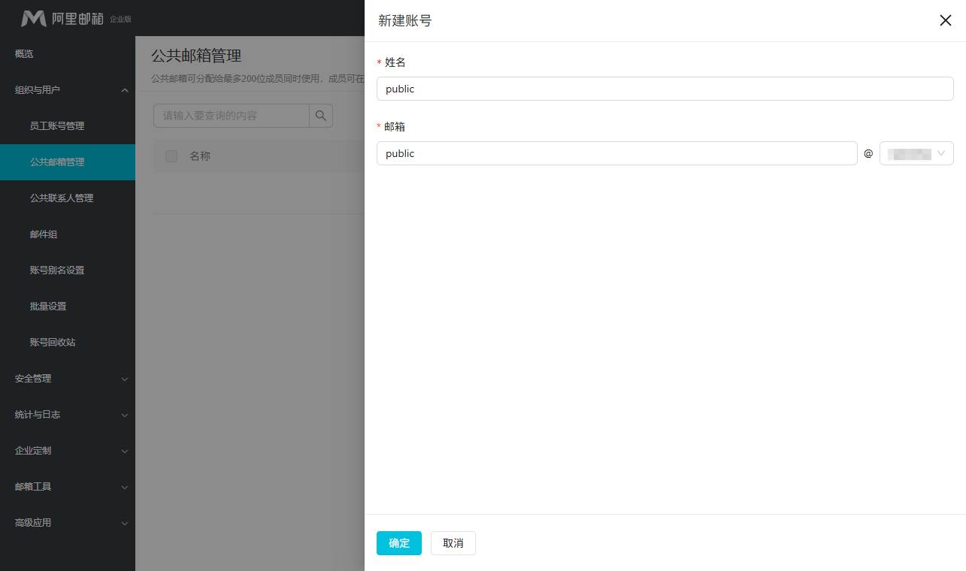
Task: Click the 取消 button
Action: click(453, 543)
